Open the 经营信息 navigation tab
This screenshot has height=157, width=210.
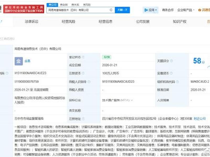[x=106, y=21]
